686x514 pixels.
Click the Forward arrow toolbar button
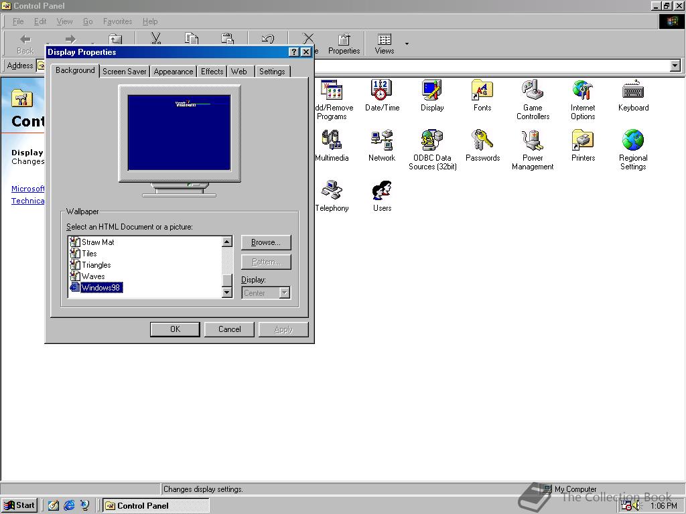70,39
